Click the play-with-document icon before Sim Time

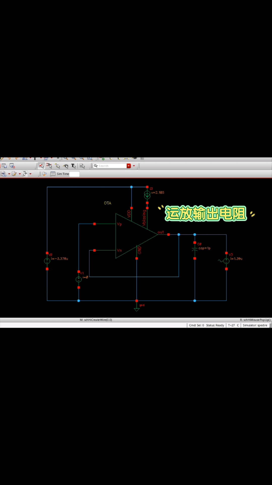[x=45, y=174]
